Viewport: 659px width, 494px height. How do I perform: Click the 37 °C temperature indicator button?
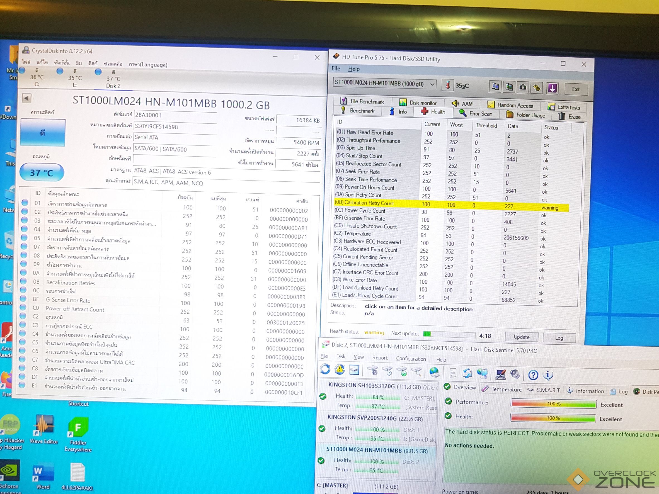[x=42, y=172]
